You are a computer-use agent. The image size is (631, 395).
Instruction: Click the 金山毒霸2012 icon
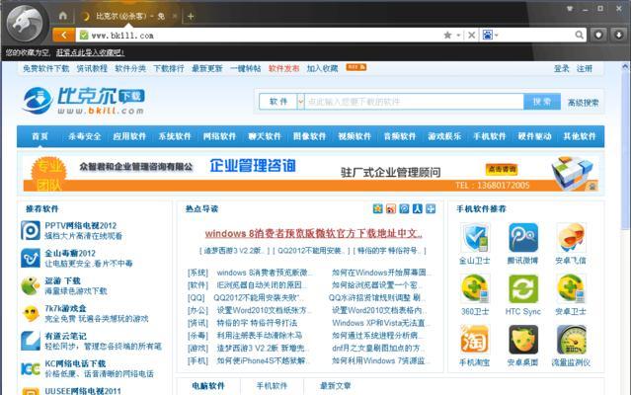pyautogui.click(x=31, y=259)
